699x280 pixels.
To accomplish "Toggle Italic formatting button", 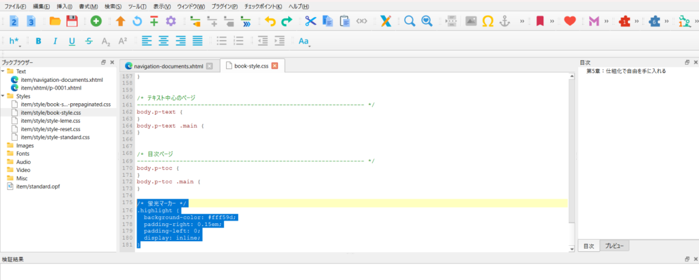I will click(x=55, y=41).
